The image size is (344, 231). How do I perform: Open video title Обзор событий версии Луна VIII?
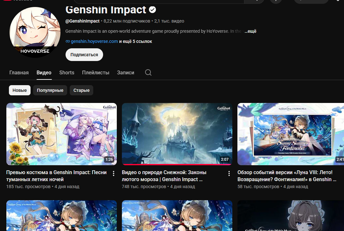click(287, 176)
